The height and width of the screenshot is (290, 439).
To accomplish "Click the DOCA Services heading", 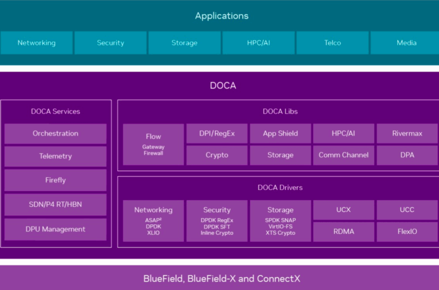I will pos(55,111).
